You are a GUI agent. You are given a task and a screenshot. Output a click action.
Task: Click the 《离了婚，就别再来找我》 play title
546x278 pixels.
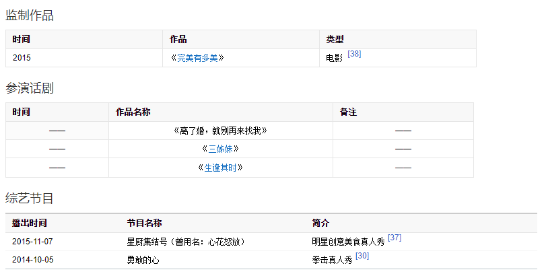221,131
